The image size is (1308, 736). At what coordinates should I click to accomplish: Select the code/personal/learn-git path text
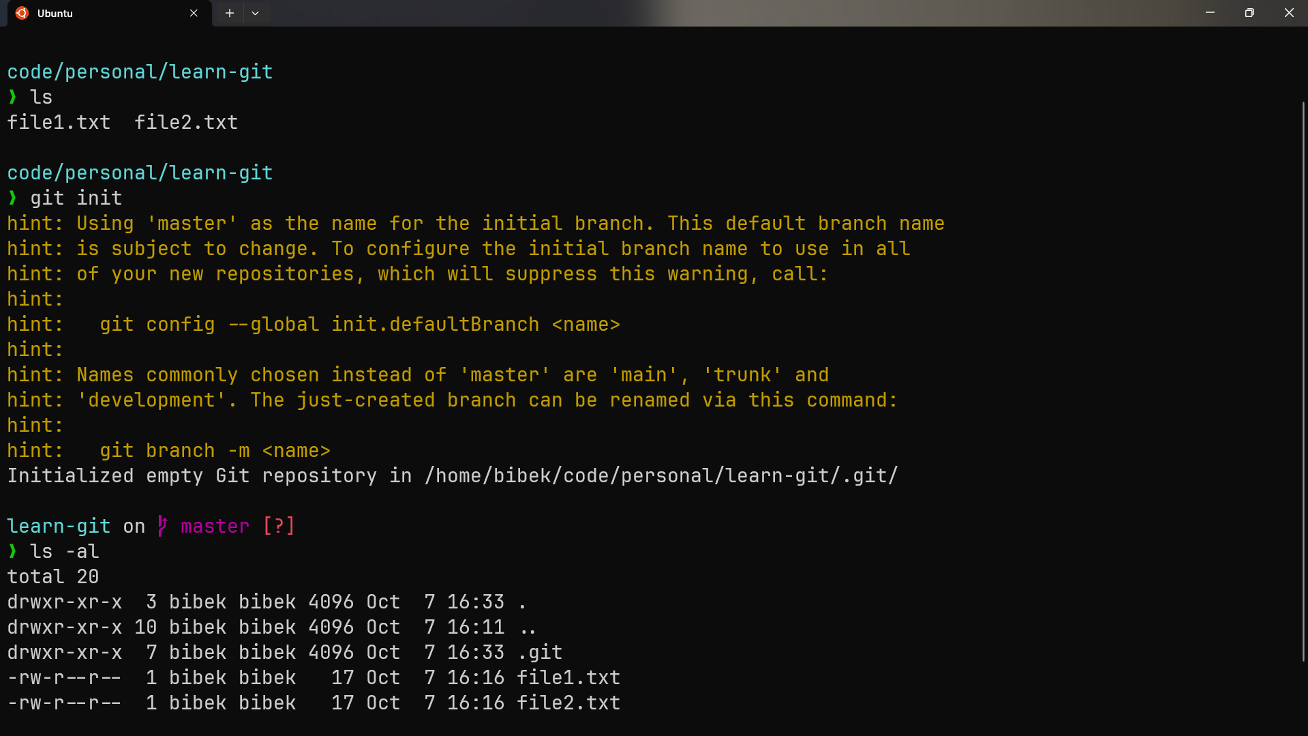[x=140, y=71]
